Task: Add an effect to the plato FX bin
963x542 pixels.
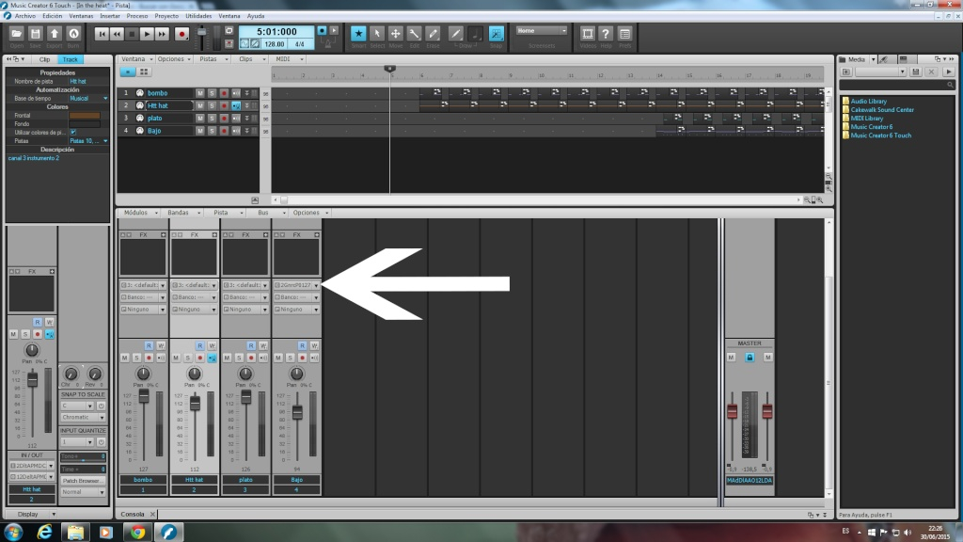Action: 265,234
